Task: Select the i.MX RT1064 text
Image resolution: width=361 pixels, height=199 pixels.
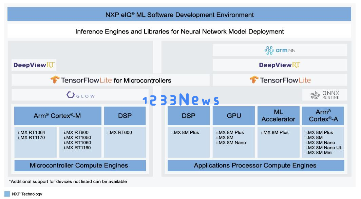Action: 32,132
